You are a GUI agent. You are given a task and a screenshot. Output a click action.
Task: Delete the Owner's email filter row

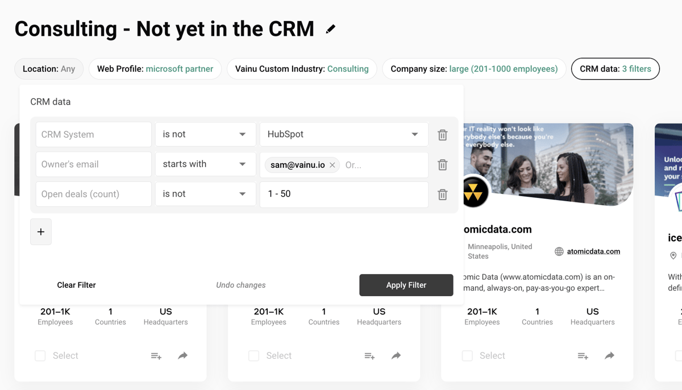click(x=442, y=165)
